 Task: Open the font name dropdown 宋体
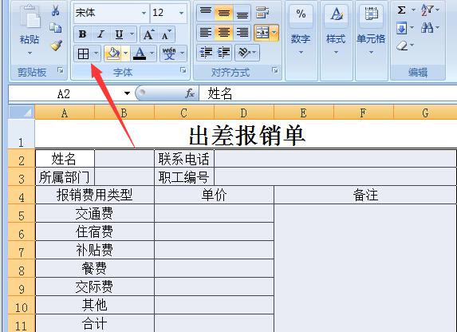tap(111, 13)
